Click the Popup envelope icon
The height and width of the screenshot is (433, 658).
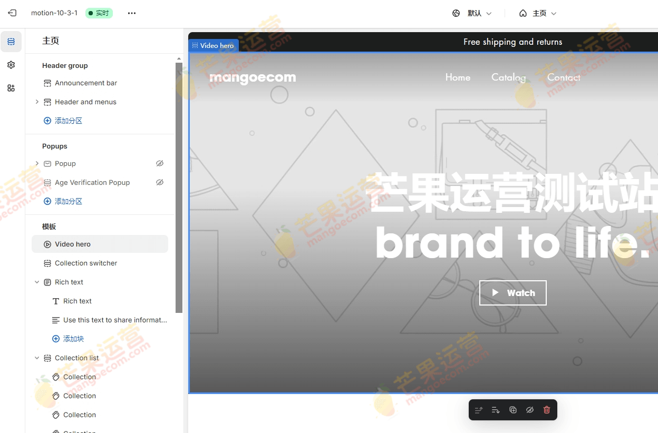(47, 164)
